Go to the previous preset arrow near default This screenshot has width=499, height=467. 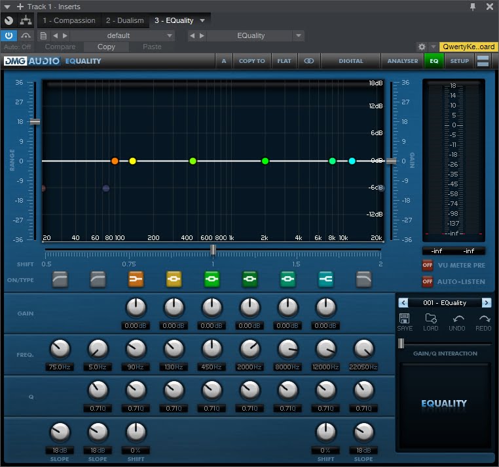[x=56, y=35]
